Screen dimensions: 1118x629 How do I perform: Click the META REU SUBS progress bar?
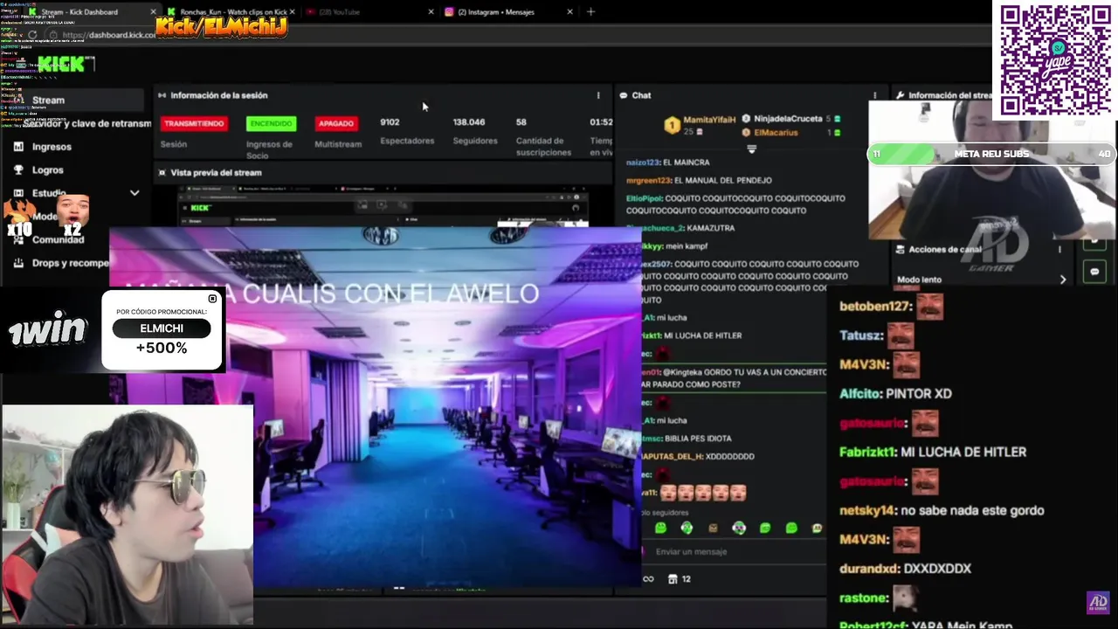[992, 154]
